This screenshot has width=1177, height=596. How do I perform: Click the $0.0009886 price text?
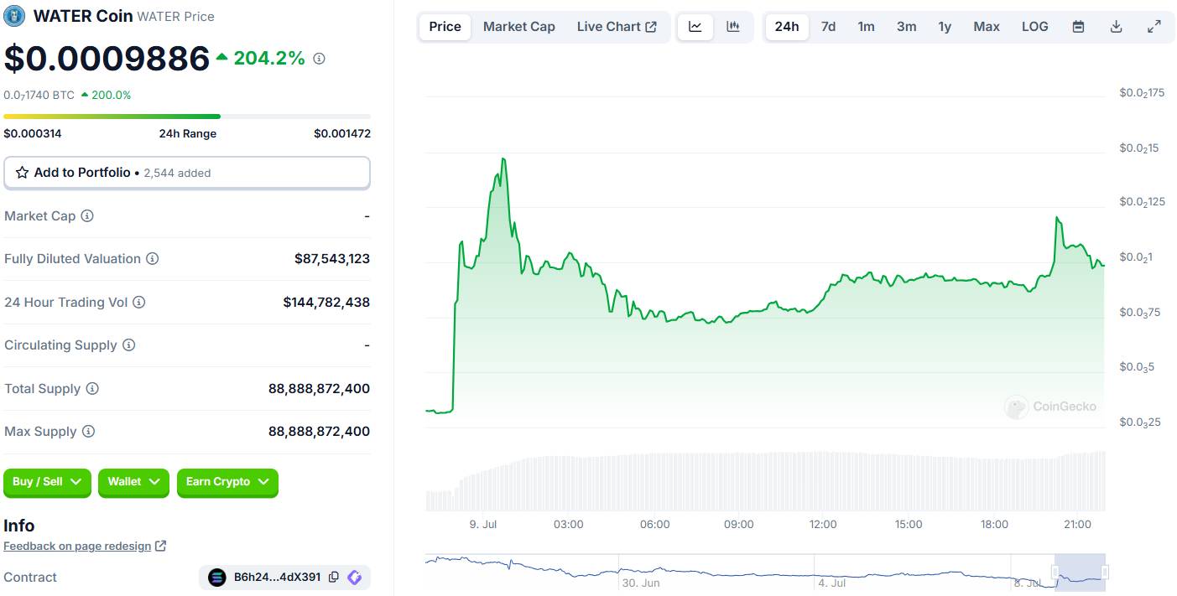click(x=107, y=59)
